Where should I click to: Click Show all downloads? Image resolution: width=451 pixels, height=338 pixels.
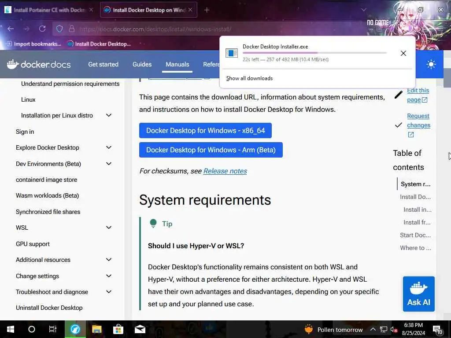point(249,78)
